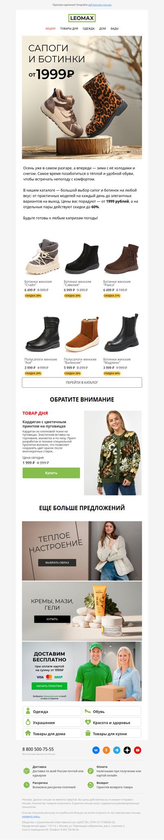The height and width of the screenshot is (840, 164).
Task: Open the Товары для кухни category
Action: click(x=112, y=733)
